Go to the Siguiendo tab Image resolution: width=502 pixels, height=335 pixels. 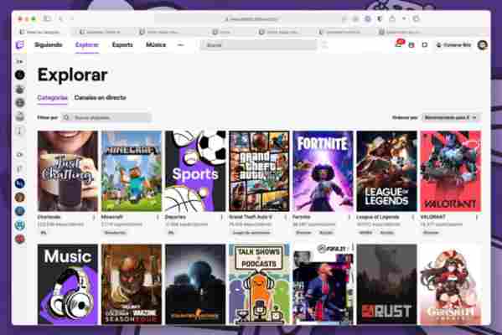coord(49,44)
